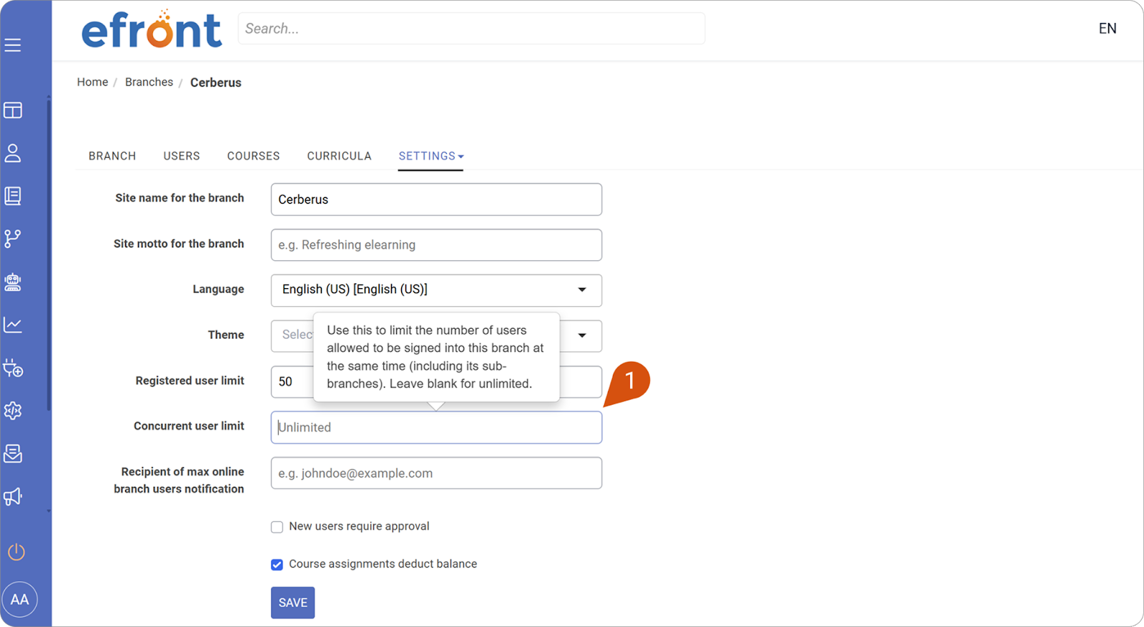Open the Branches fork icon in the sidebar
Viewport: 1144px width, 627px height.
point(13,239)
